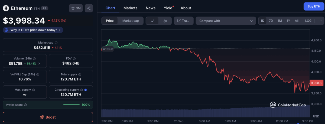Set chart range to 1Y
This screenshot has width=325, height=124.
click(x=288, y=21)
